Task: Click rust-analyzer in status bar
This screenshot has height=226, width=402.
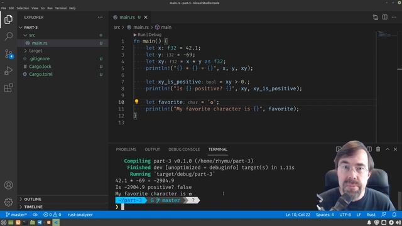Action: click(x=80, y=215)
